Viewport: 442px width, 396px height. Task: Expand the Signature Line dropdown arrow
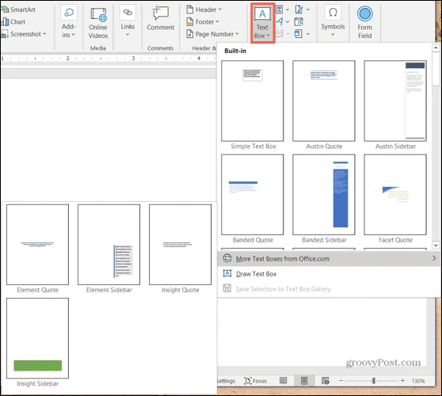308,10
